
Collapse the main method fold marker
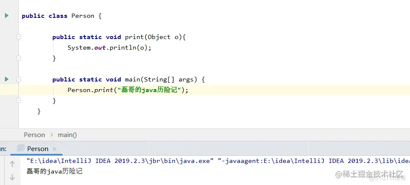pos(19,79)
